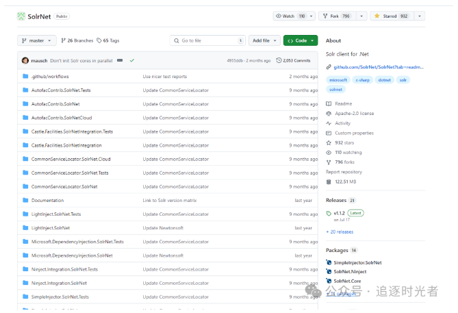This screenshot has width=458, height=313.
Task: Click the SolrNet repository avatar icon
Action: tap(21, 16)
